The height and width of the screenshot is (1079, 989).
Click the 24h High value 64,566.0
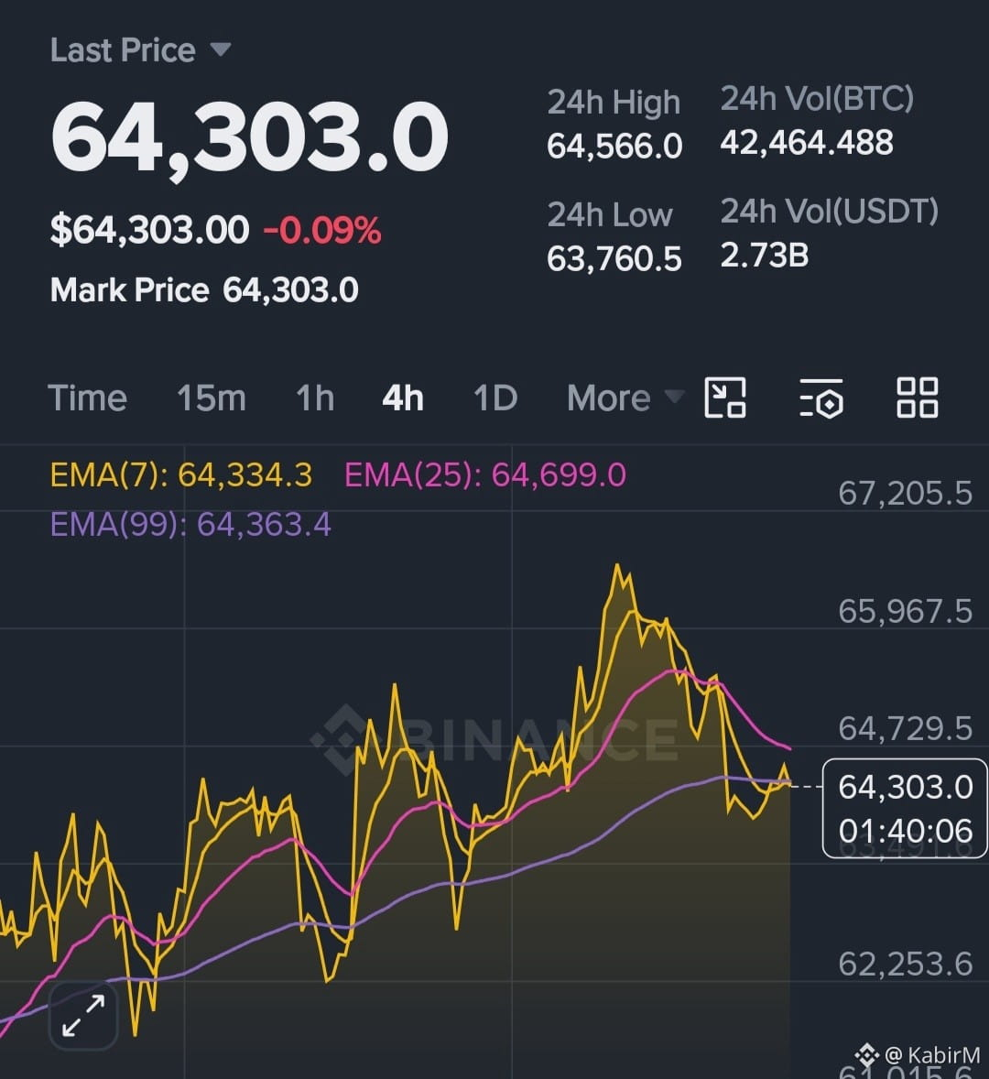coord(614,146)
